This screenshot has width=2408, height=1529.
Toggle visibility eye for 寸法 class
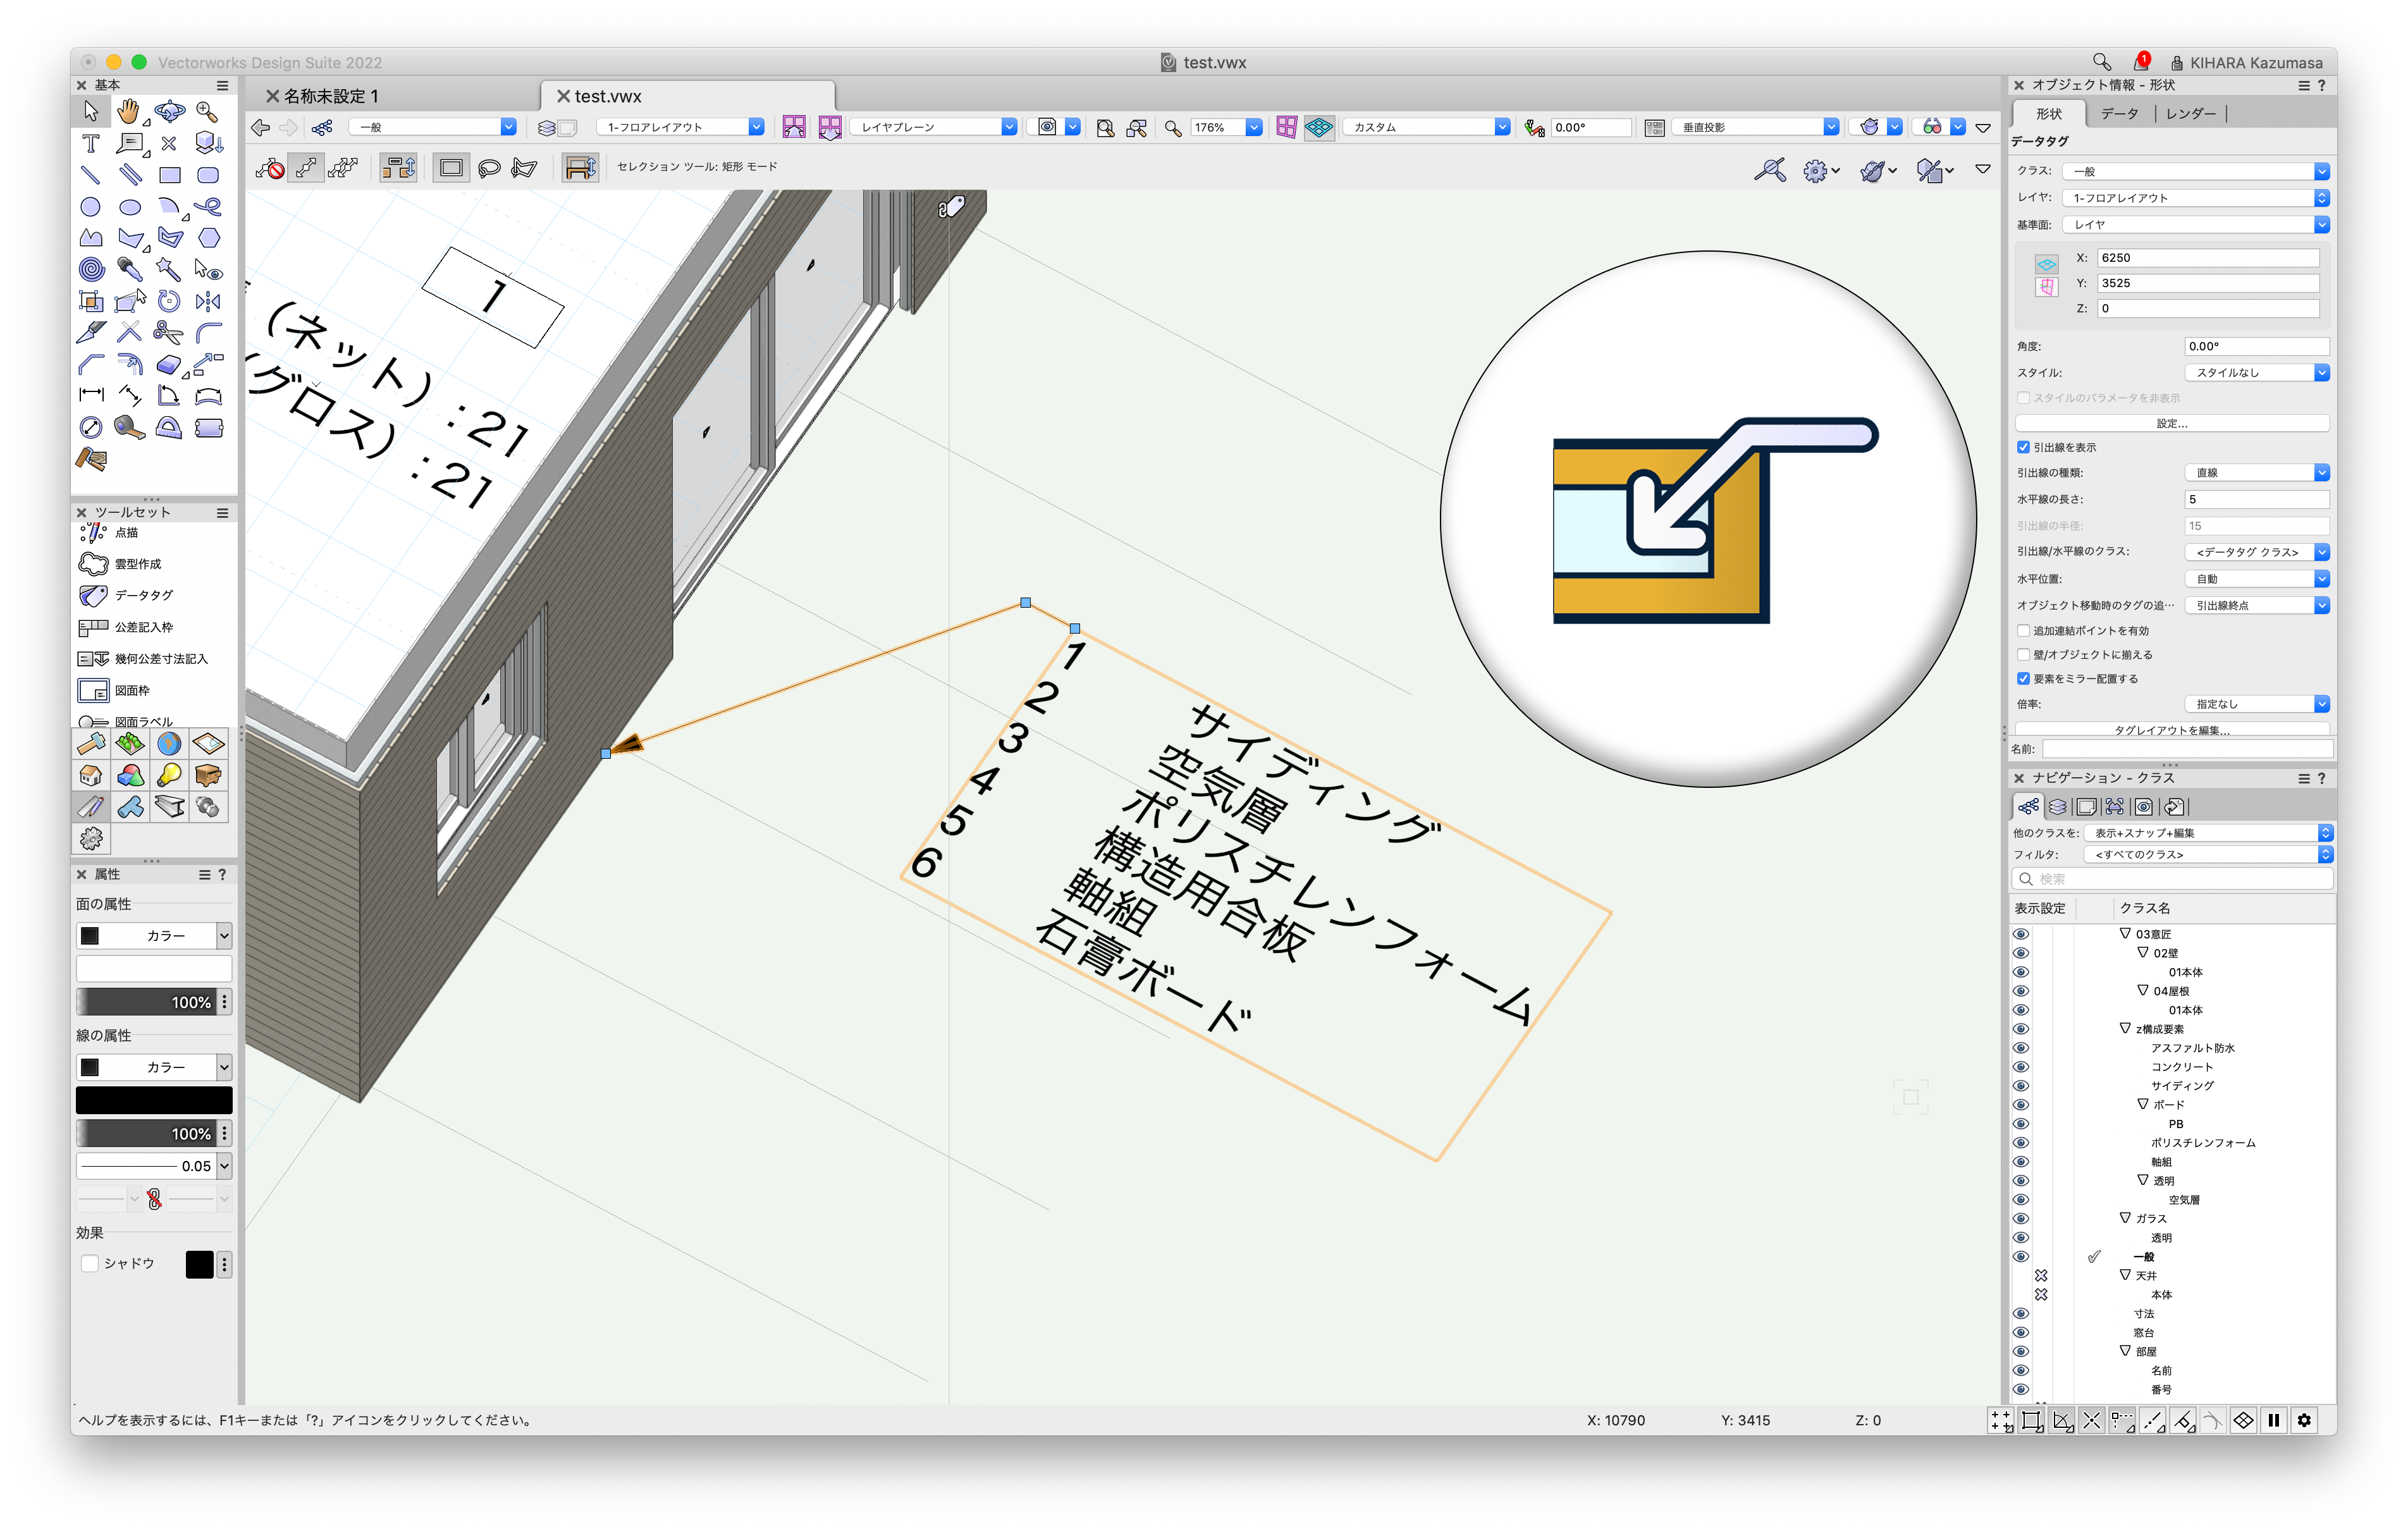pyautogui.click(x=2021, y=1314)
